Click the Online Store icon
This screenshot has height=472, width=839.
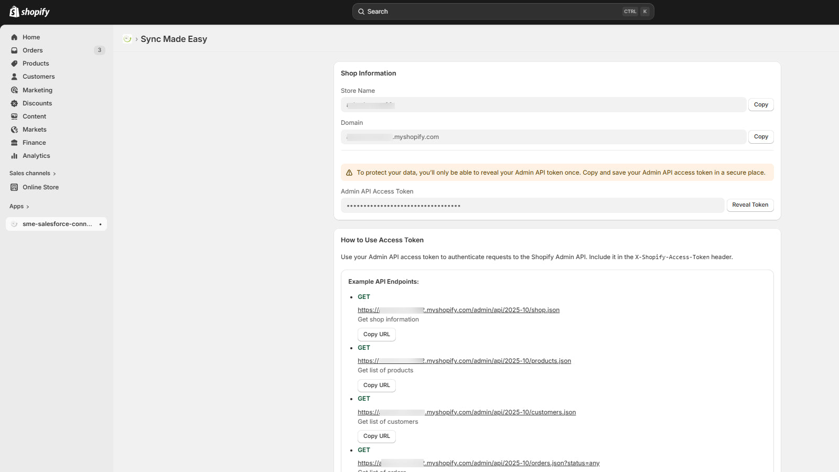14,187
